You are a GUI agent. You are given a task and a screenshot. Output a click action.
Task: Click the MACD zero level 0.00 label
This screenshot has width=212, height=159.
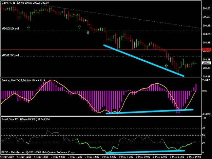(x=205, y=91)
